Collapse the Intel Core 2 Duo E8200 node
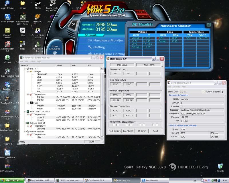 point(24,111)
